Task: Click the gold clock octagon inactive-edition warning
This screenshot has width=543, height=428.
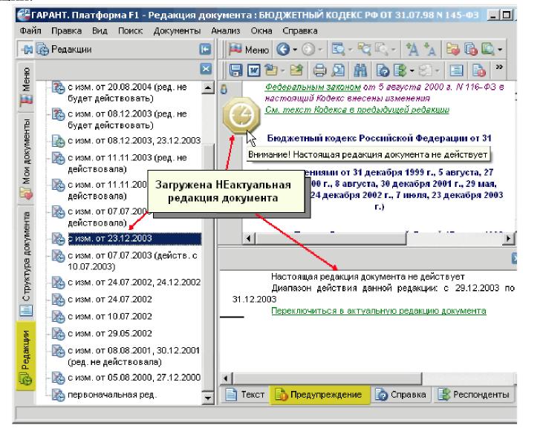Action: 241,116
